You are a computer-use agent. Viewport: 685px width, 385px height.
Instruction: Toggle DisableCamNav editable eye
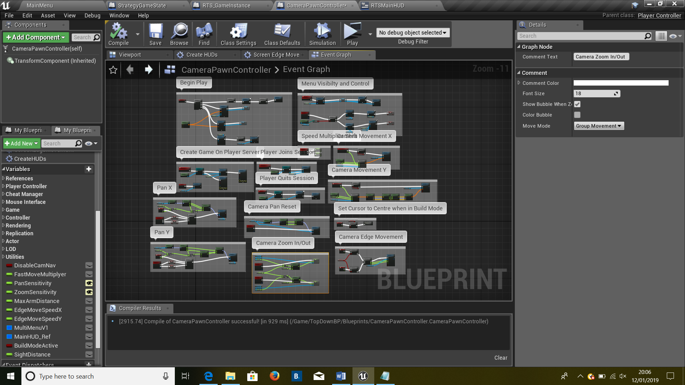(x=89, y=265)
